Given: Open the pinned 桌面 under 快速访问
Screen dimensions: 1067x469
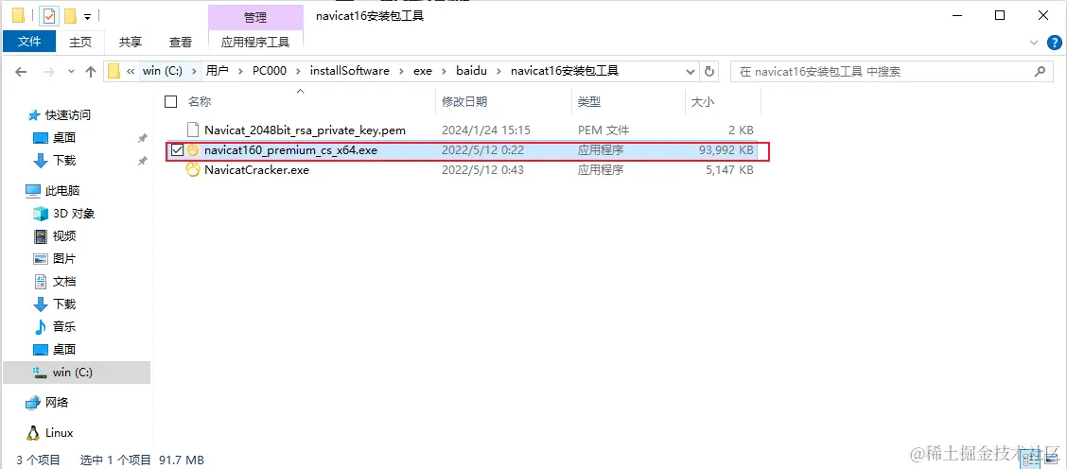Looking at the screenshot, I should point(64,138).
